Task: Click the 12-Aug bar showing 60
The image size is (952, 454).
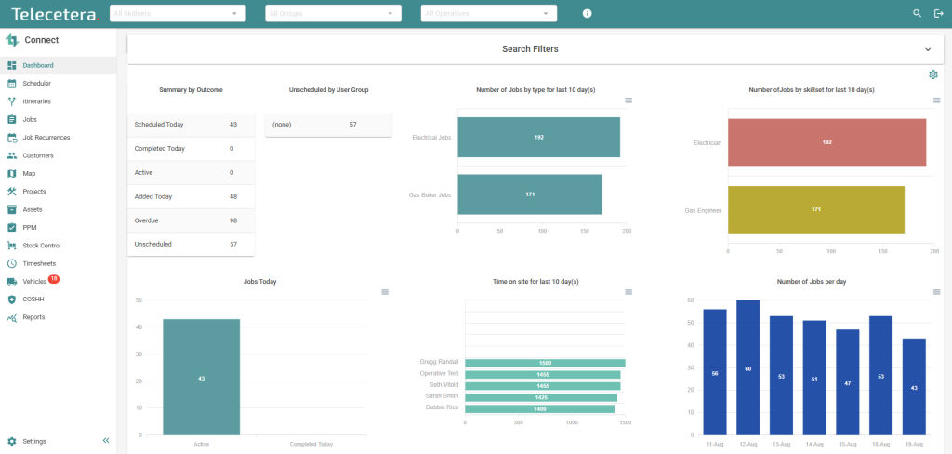Action: pyautogui.click(x=748, y=367)
